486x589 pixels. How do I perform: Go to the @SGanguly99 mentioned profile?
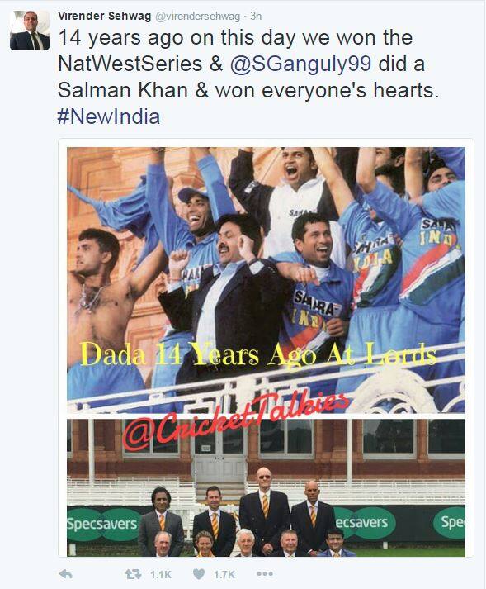click(300, 64)
